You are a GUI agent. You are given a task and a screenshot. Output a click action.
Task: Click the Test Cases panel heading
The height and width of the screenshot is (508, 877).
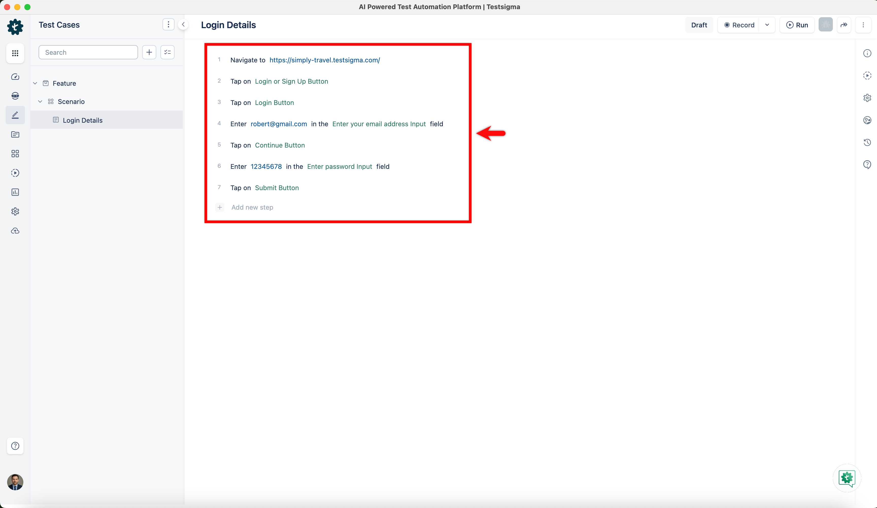59,25
